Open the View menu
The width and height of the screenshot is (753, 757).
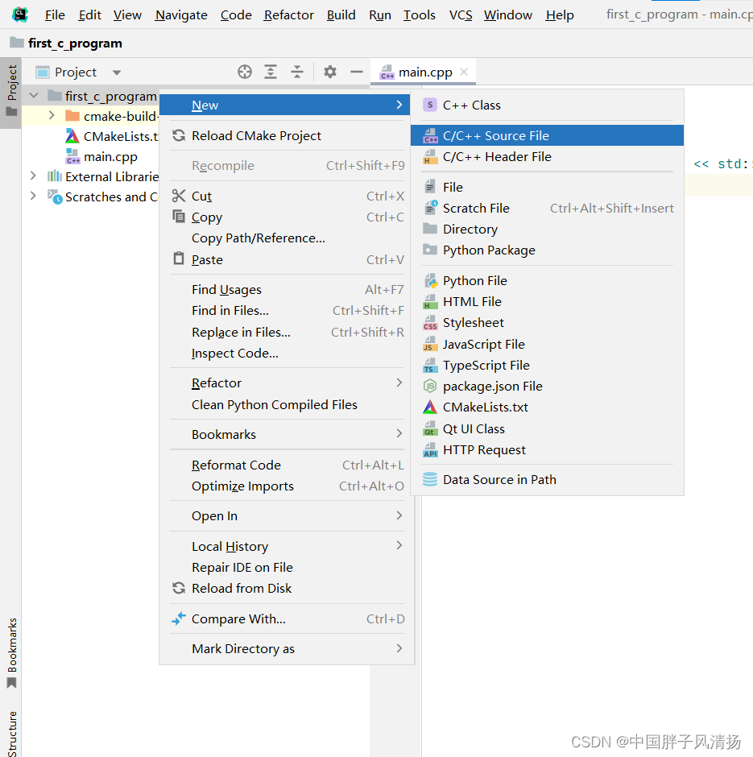127,15
